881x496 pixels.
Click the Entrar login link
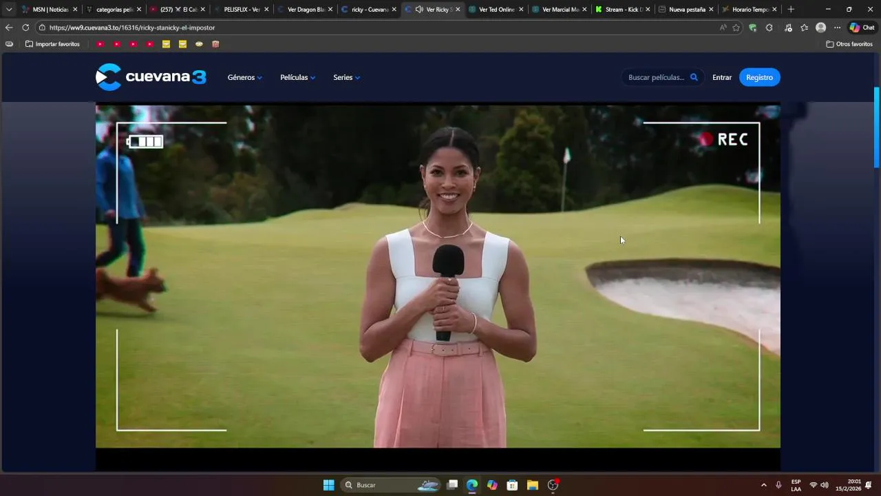722,77
